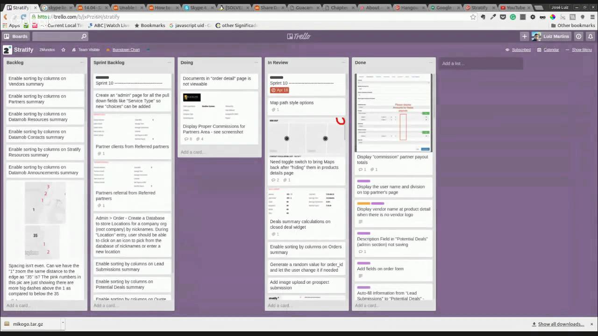
Task: Open Luiz Martins avatar menu
Action: pos(536,36)
